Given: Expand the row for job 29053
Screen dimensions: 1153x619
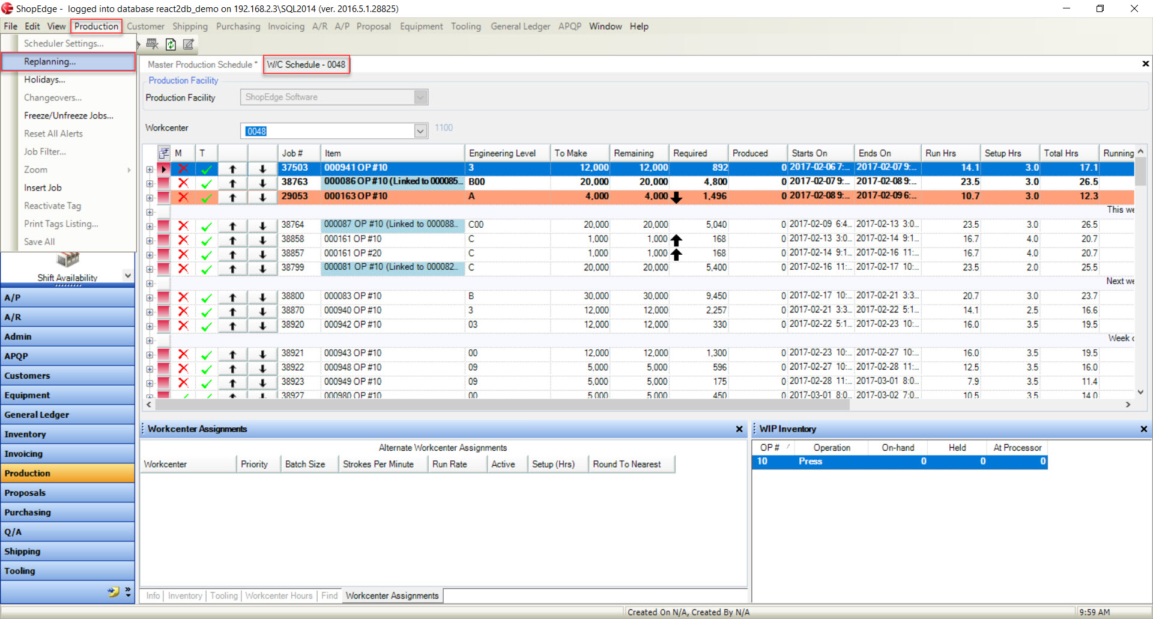Looking at the screenshot, I should point(150,198).
